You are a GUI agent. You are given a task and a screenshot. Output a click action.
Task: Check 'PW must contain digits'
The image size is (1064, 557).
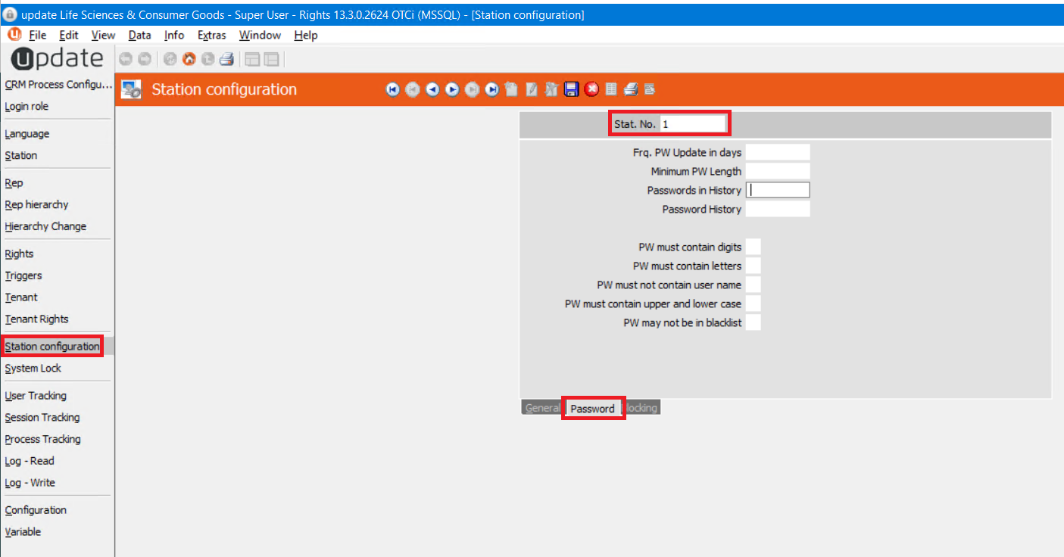click(754, 247)
